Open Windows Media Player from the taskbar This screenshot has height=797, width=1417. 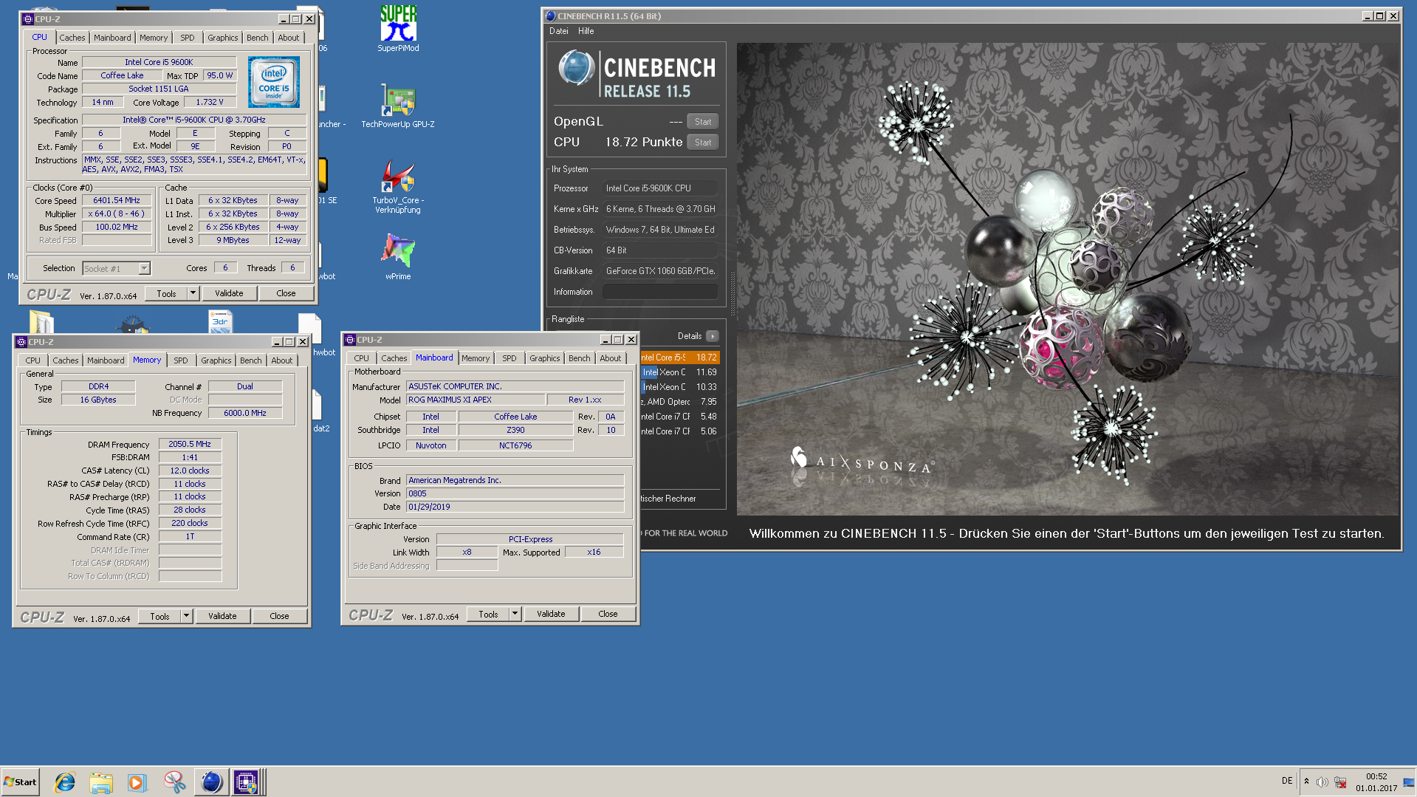[137, 782]
